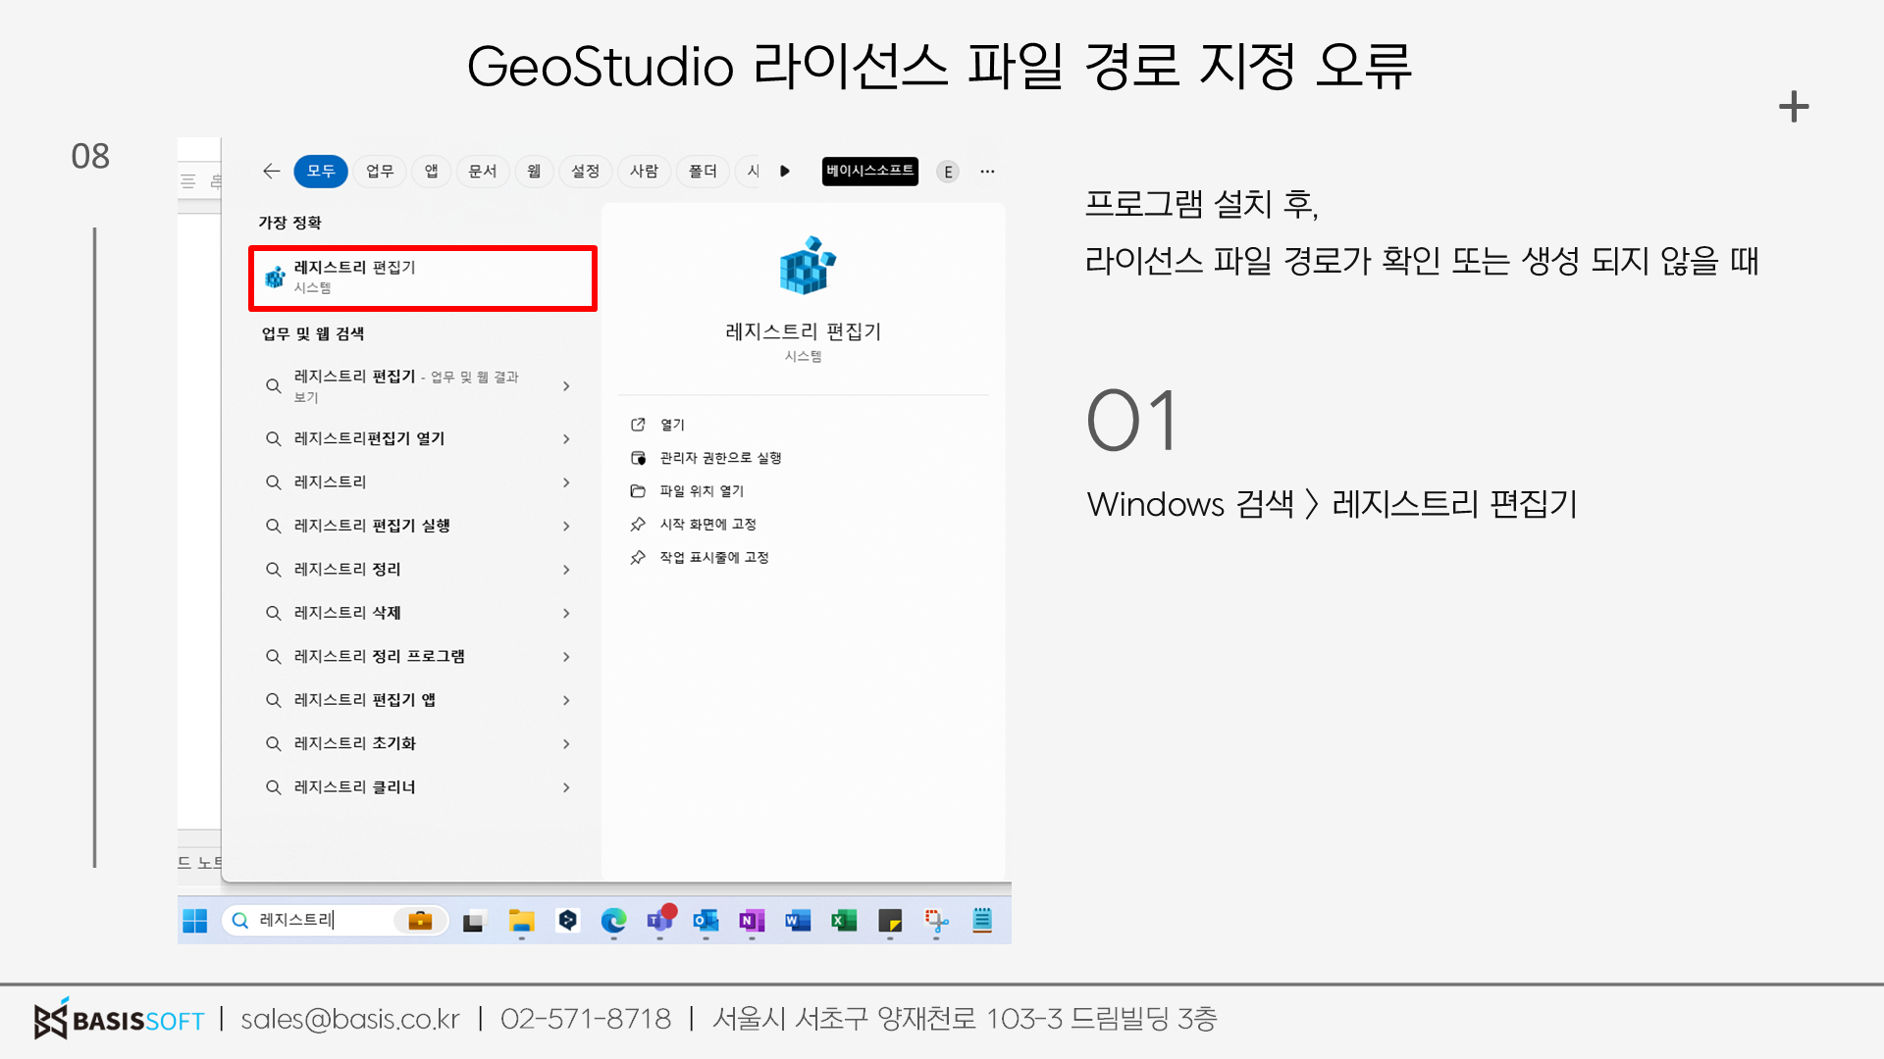Click the taskbar search field with 레지스트리

[334, 920]
